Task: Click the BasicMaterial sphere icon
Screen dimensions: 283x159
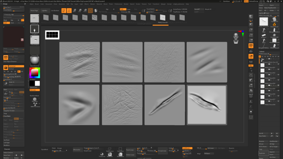Action: (x=35, y=61)
